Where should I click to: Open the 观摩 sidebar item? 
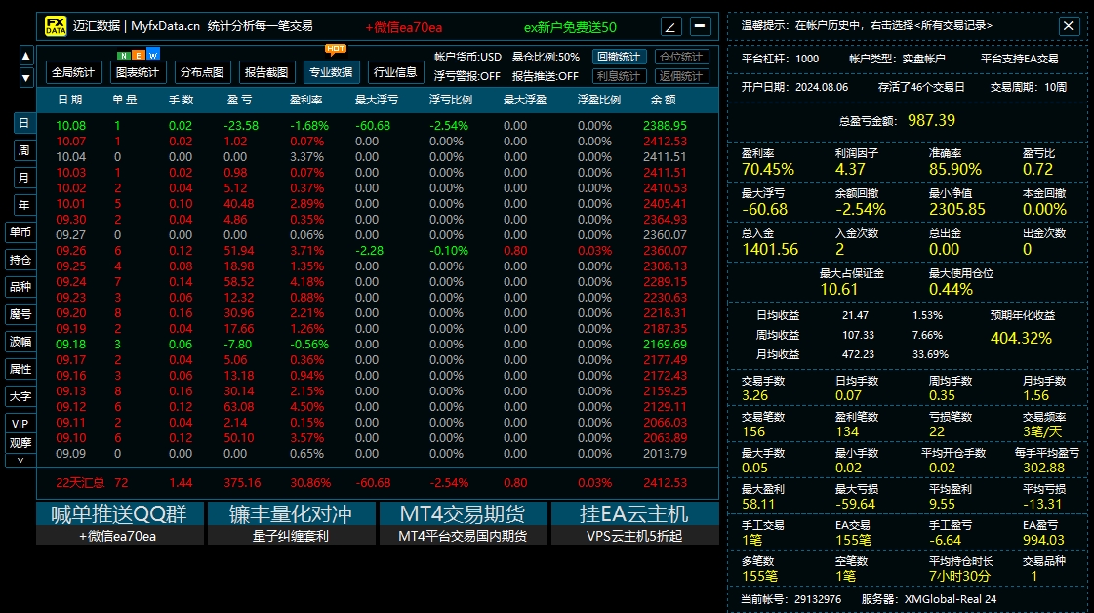(x=20, y=443)
